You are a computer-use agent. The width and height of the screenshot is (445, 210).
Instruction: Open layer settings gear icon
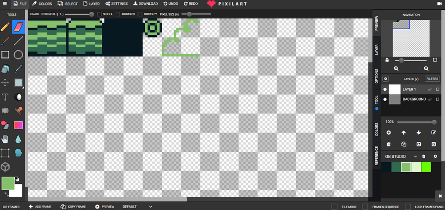point(386,79)
